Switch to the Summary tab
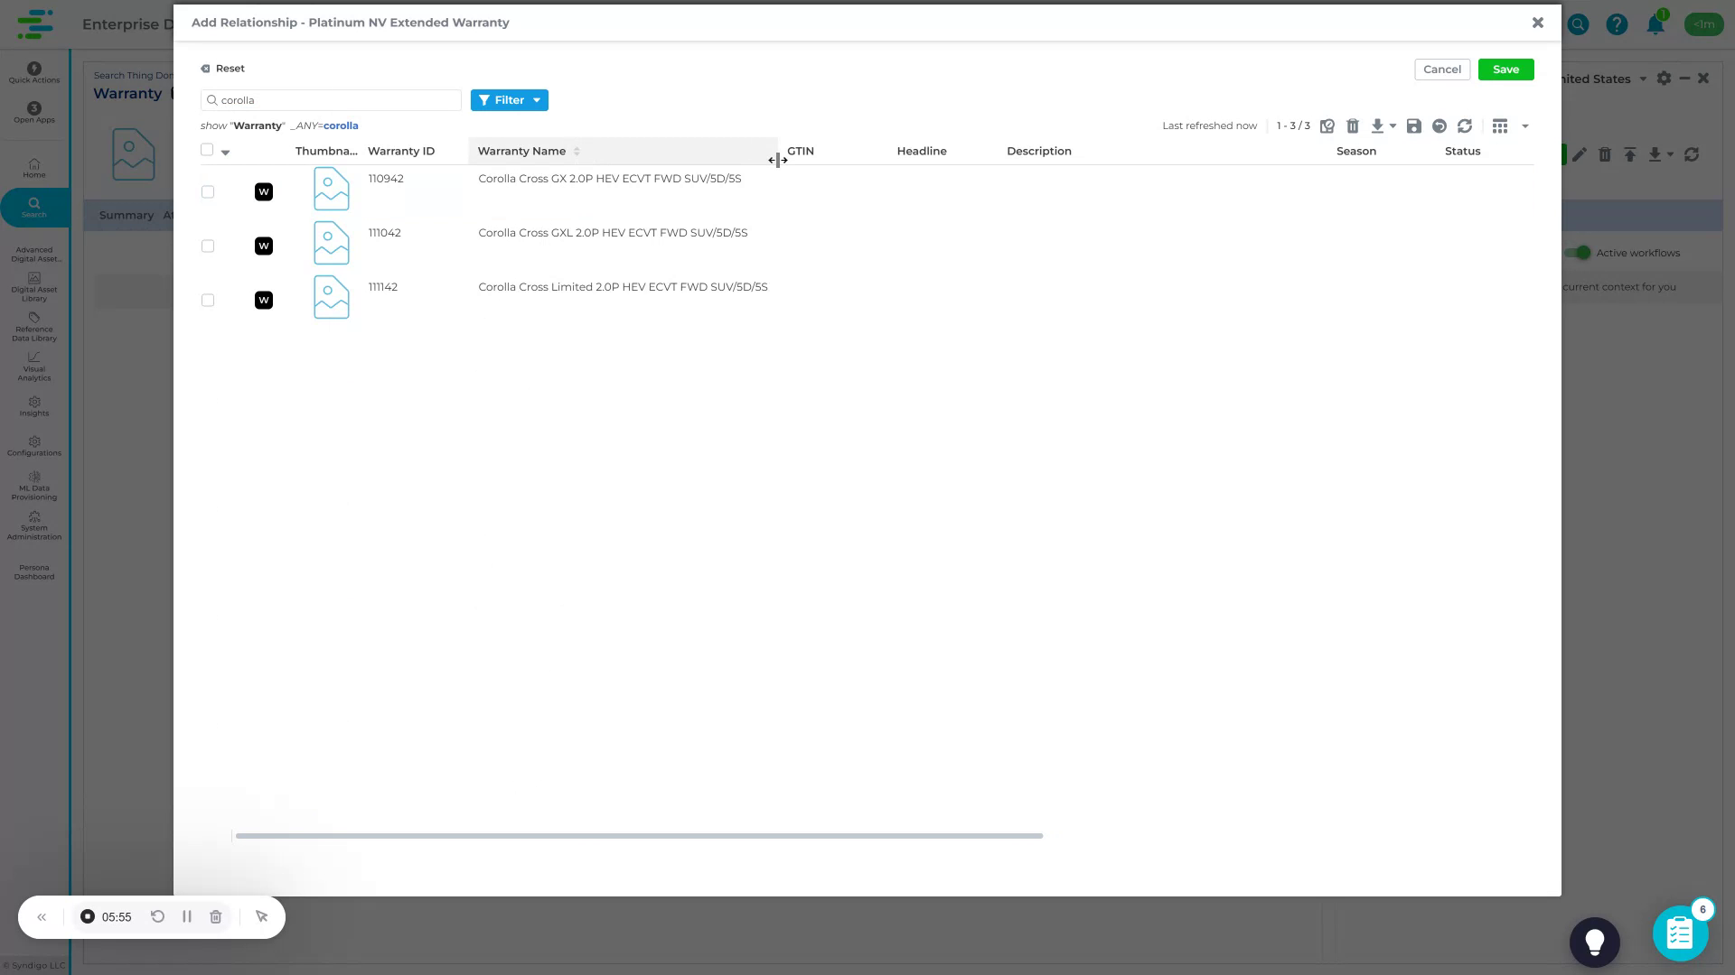The height and width of the screenshot is (975, 1735). 126,215
